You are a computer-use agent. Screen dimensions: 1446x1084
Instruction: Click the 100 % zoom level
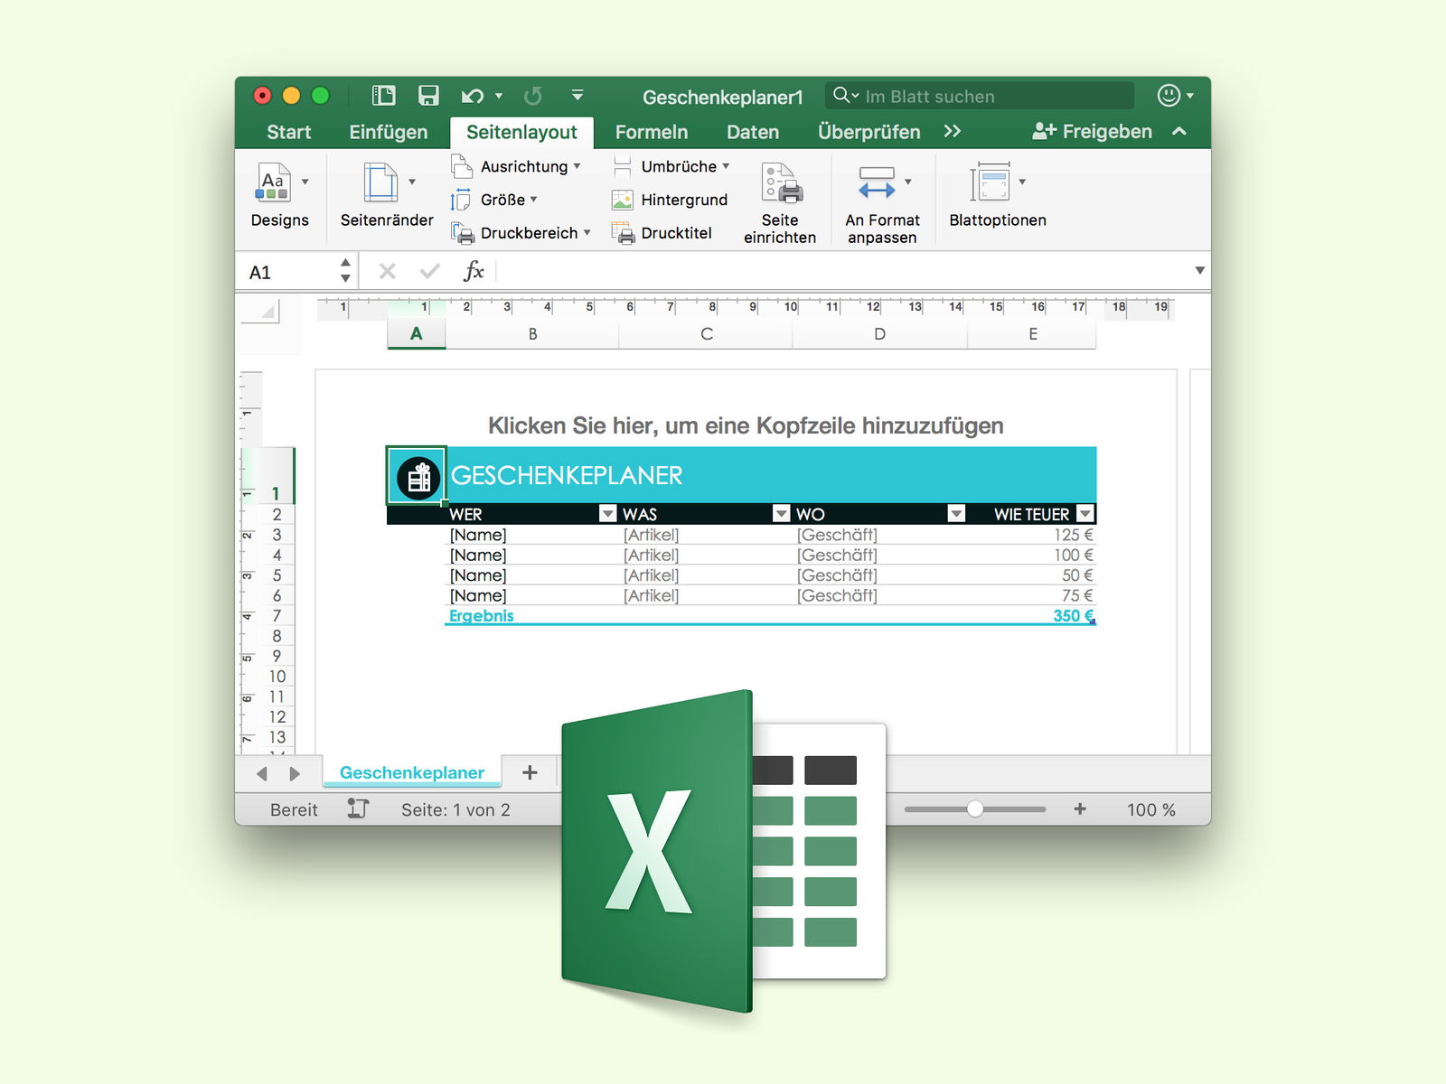1151,810
